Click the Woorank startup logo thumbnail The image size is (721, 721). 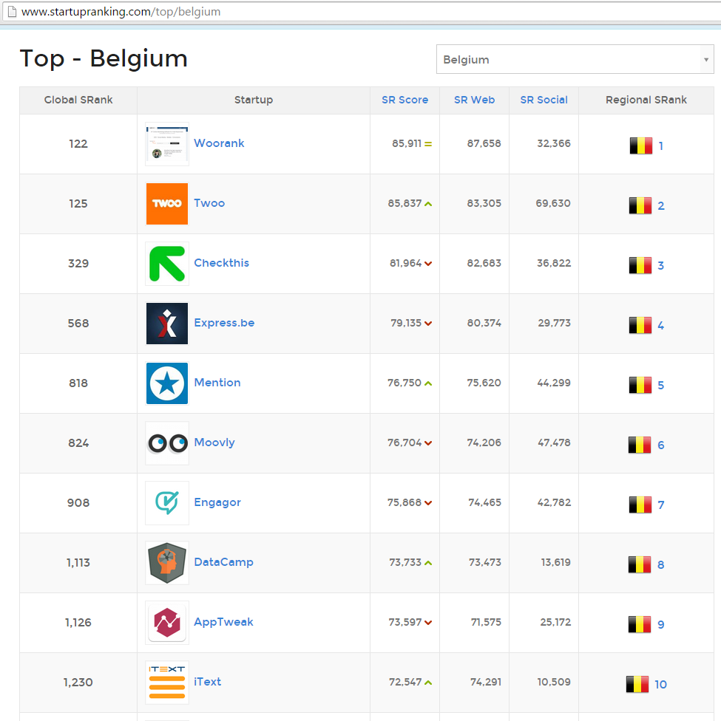167,144
